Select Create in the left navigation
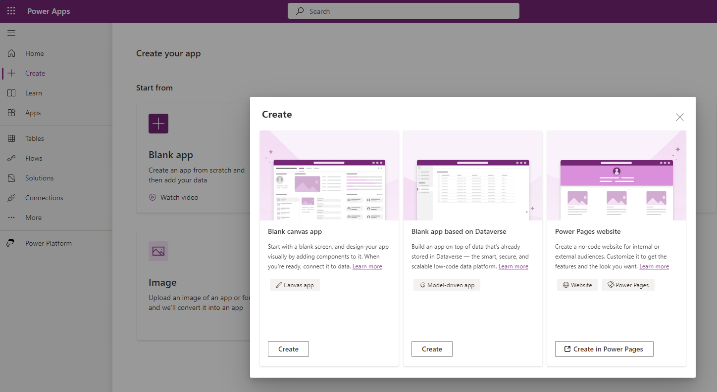This screenshot has width=717, height=392. click(56, 73)
